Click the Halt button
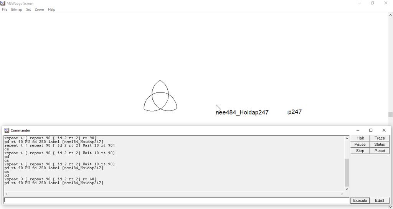Viewport: 393px width, 209px height. (360, 138)
